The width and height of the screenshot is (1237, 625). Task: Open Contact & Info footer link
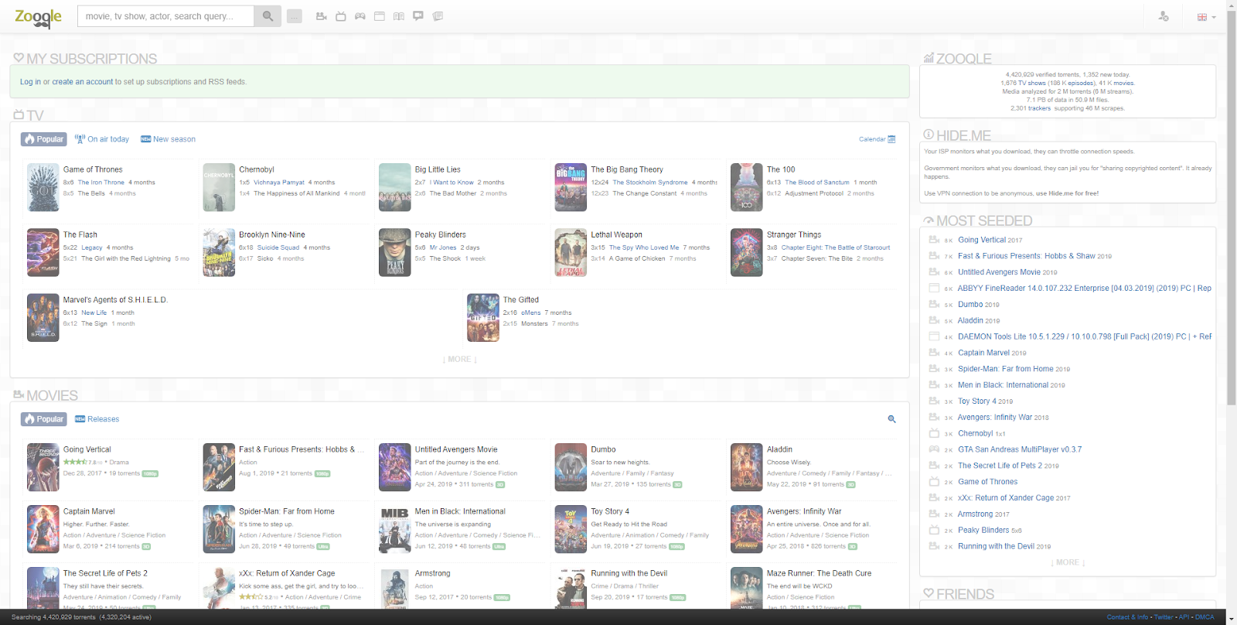point(1127,617)
